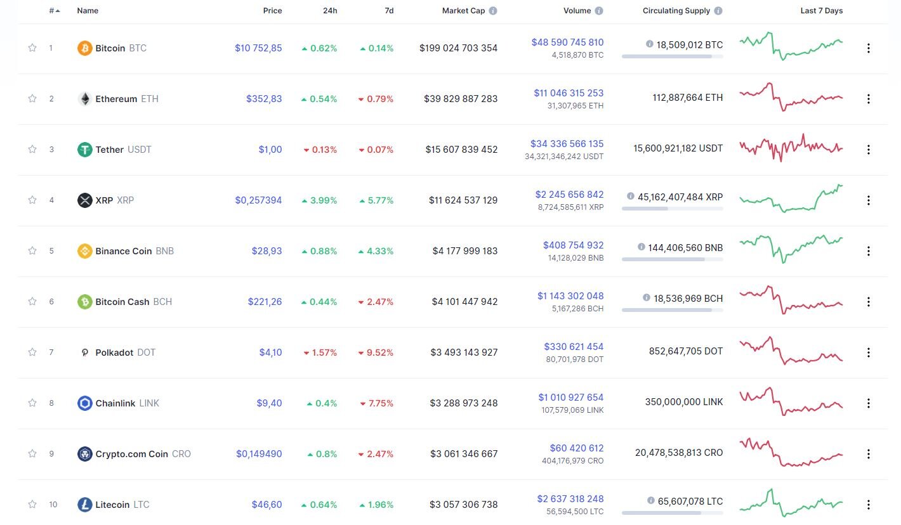Click XRP circulating supply progress bar
Viewport: 901px width, 525px height.
[672, 209]
